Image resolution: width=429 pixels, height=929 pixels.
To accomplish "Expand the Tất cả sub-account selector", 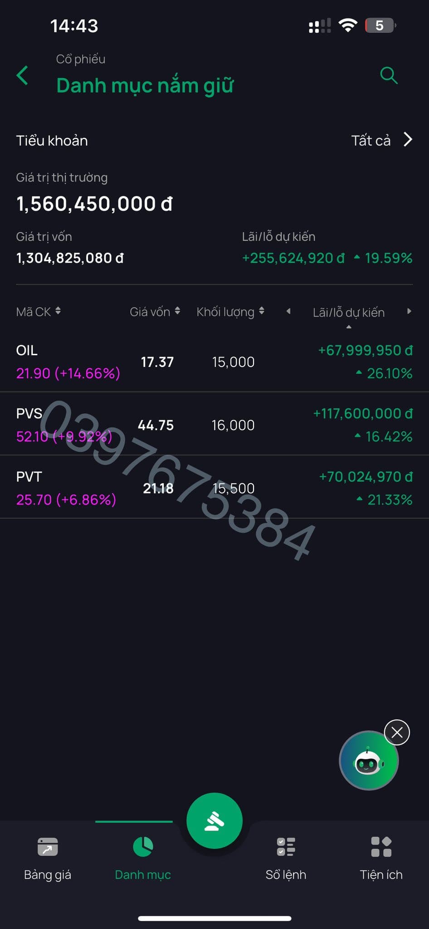I will point(381,140).
